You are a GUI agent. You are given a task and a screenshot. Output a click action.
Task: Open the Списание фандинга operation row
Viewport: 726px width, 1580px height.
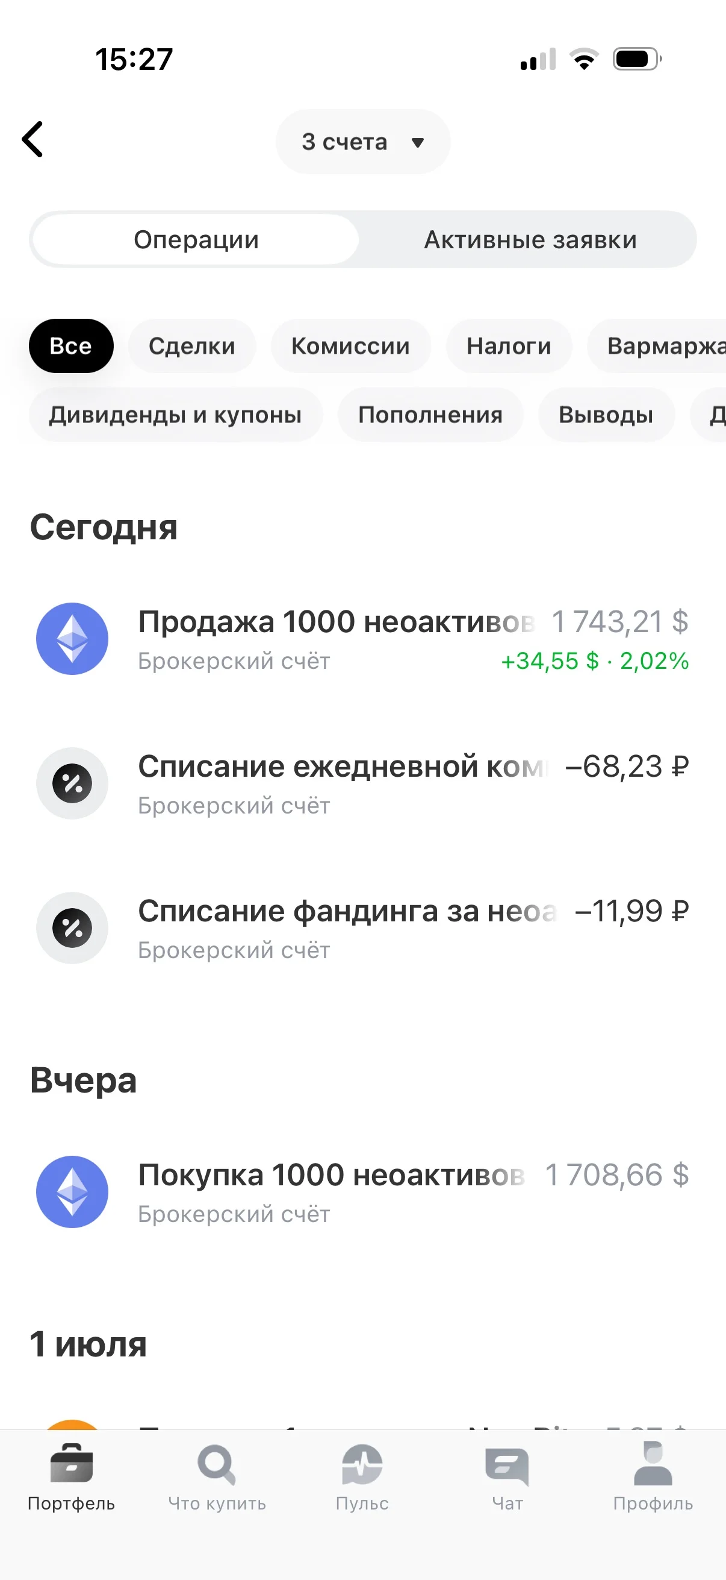pyautogui.click(x=362, y=928)
